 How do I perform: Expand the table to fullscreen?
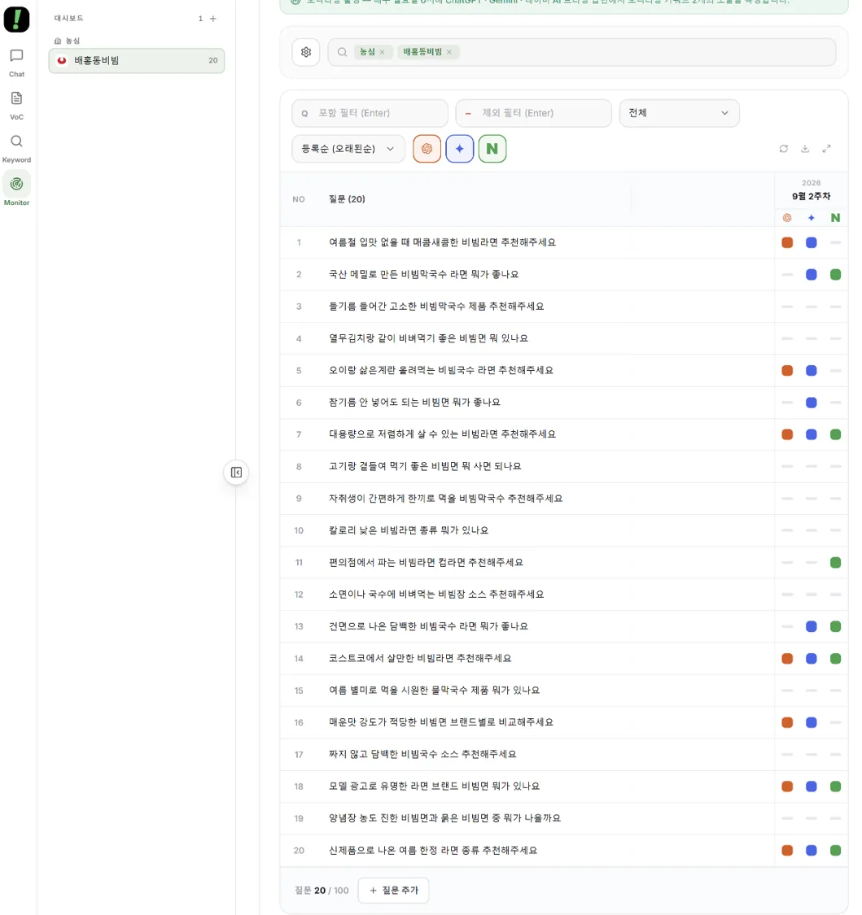(826, 149)
